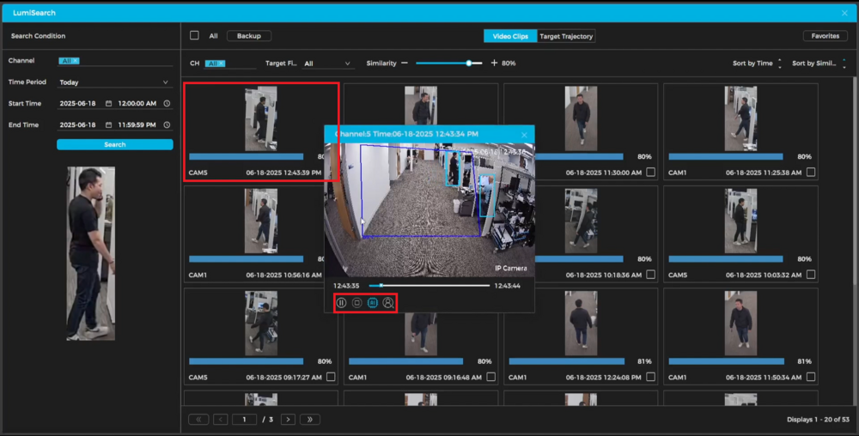Select the CAM5 10:03:32 AM clip checkbox

810,275
